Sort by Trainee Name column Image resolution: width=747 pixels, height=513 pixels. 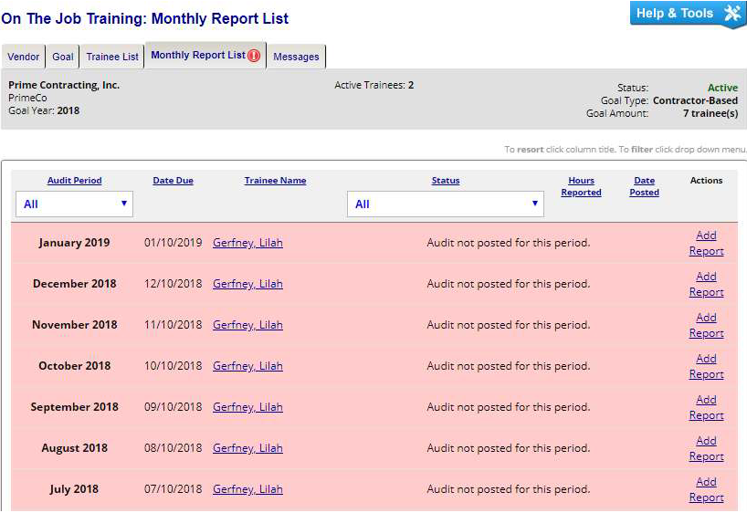275,181
